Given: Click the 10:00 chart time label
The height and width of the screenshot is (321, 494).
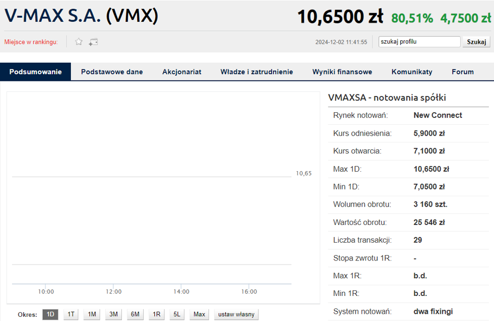Looking at the screenshot, I should coord(46,292).
